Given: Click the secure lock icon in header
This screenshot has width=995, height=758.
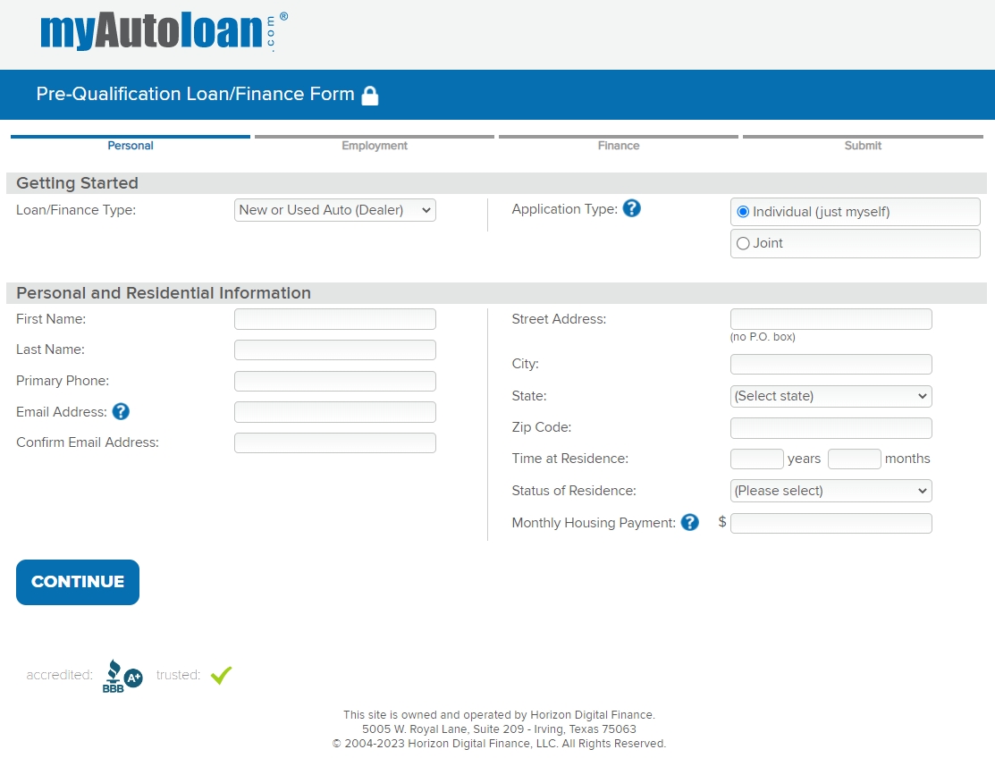Looking at the screenshot, I should 370,96.
